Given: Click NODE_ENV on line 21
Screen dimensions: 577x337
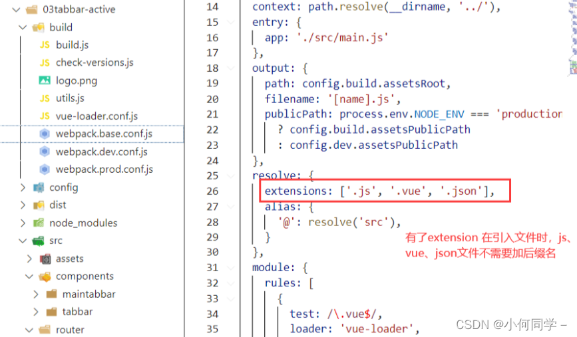Looking at the screenshot, I should click(439, 114).
